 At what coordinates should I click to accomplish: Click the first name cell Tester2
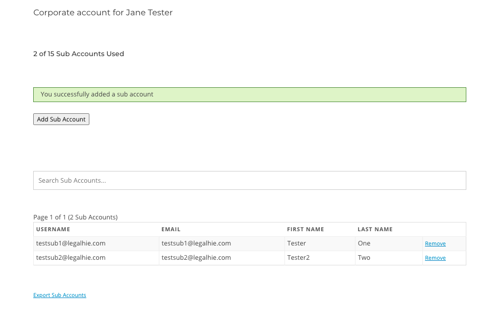tap(320, 258)
